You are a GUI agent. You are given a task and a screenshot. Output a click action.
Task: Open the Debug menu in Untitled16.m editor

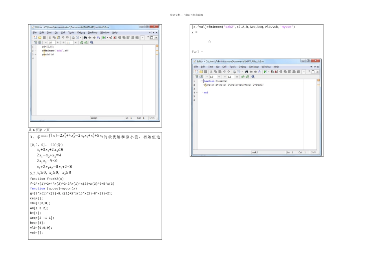[x=81, y=33]
